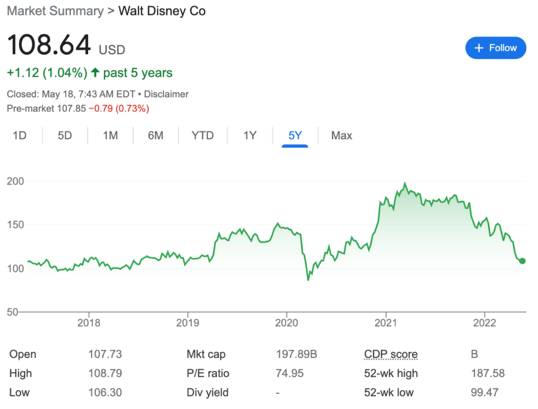Switch to the 1Y chart

250,136
